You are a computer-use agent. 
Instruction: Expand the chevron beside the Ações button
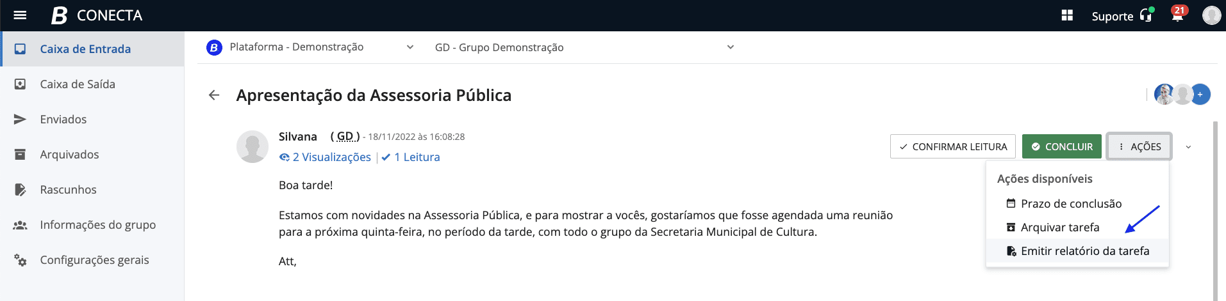1189,147
